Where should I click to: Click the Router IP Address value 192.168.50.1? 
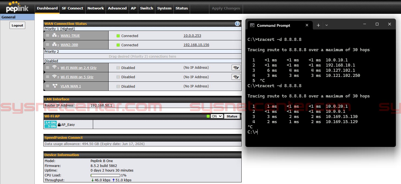101,105
